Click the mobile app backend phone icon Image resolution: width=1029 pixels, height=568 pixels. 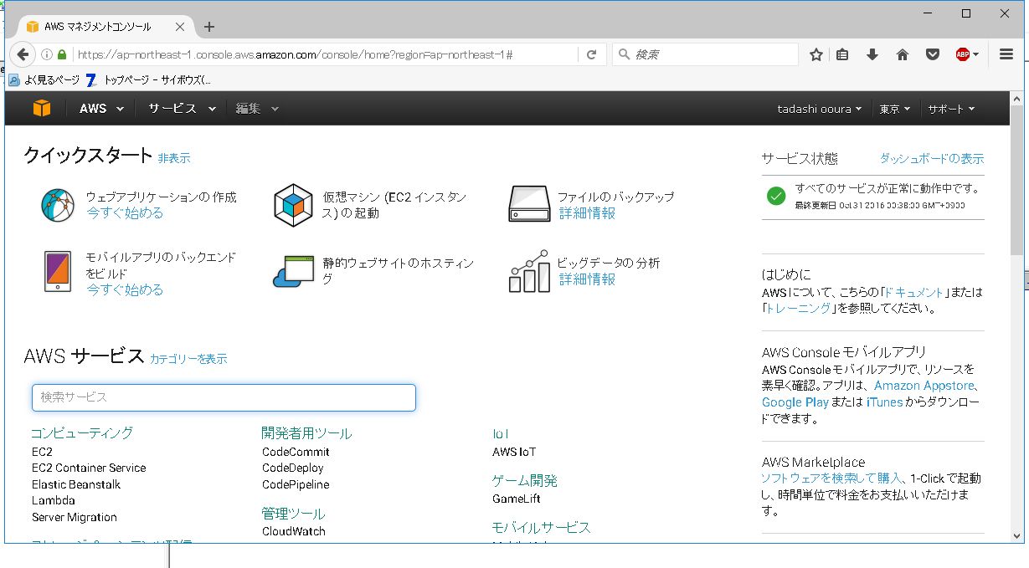pyautogui.click(x=58, y=272)
